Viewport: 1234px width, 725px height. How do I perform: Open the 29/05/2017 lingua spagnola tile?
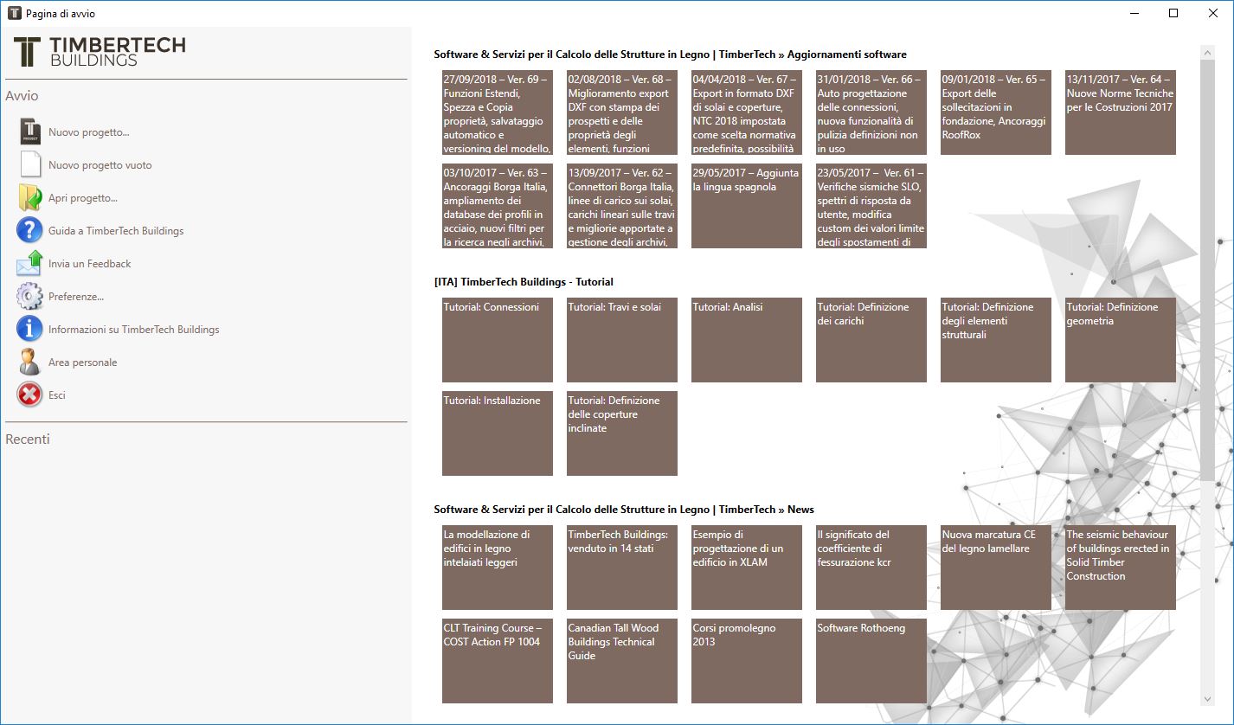[x=747, y=206]
